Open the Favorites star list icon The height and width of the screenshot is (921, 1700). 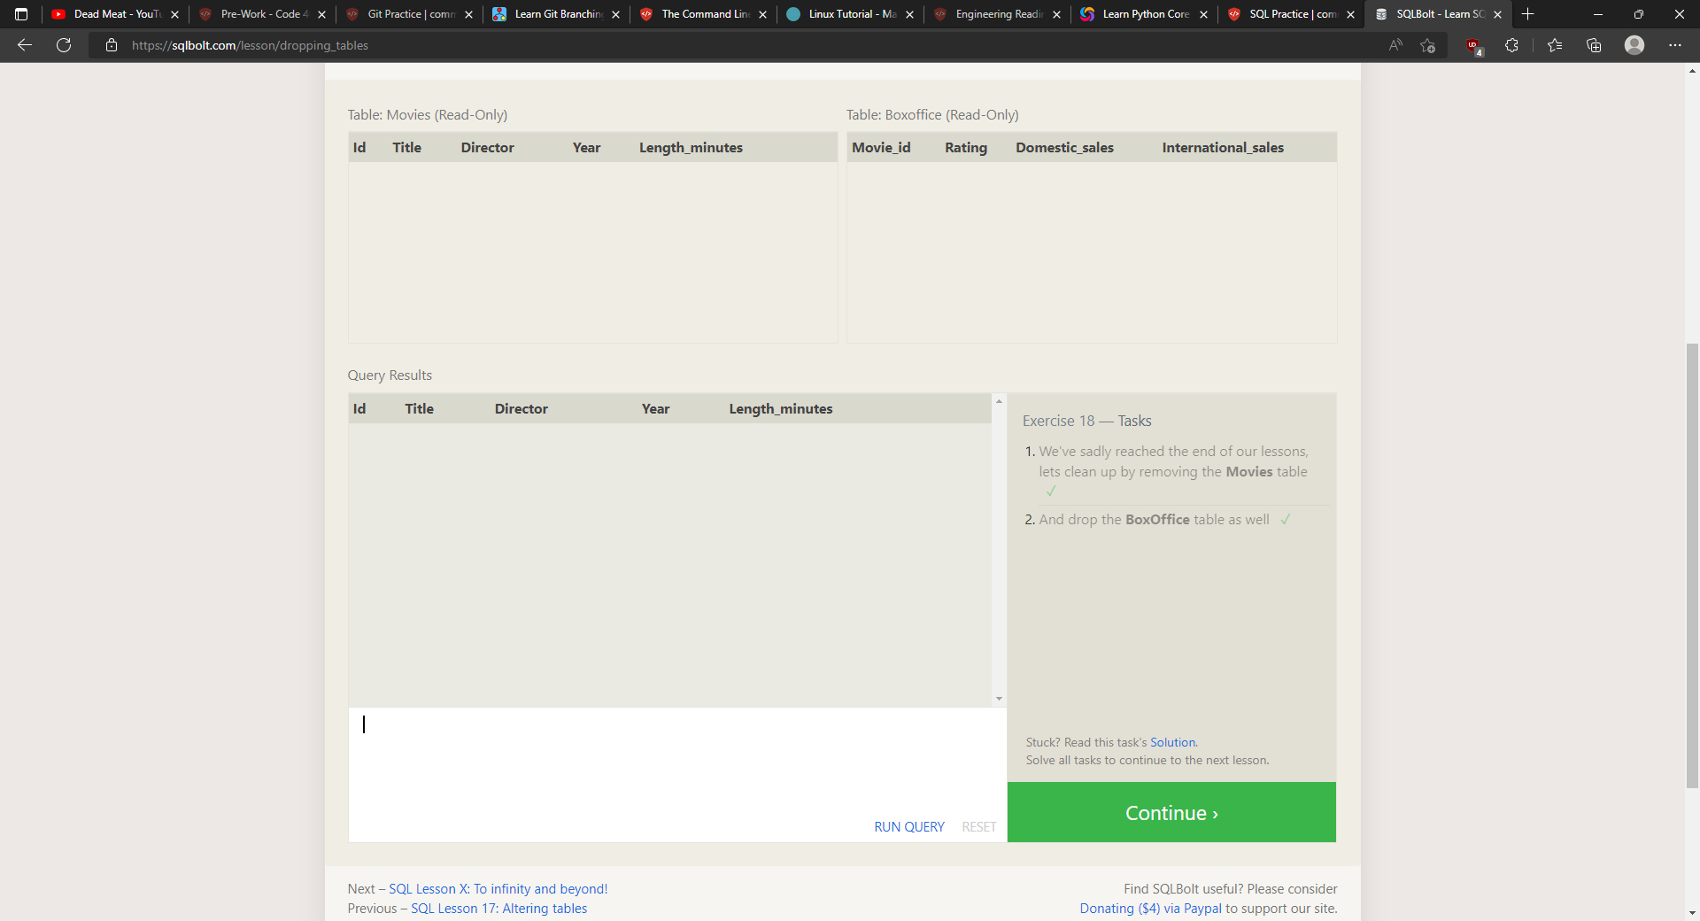pos(1555,45)
